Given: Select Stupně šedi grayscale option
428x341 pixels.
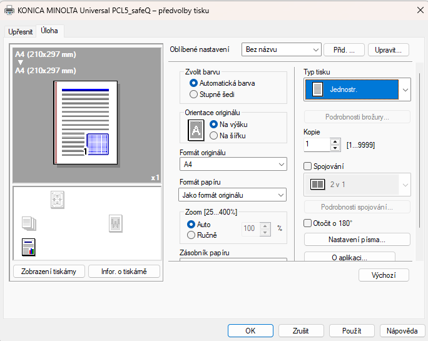Looking at the screenshot, I should pyautogui.click(x=194, y=94).
